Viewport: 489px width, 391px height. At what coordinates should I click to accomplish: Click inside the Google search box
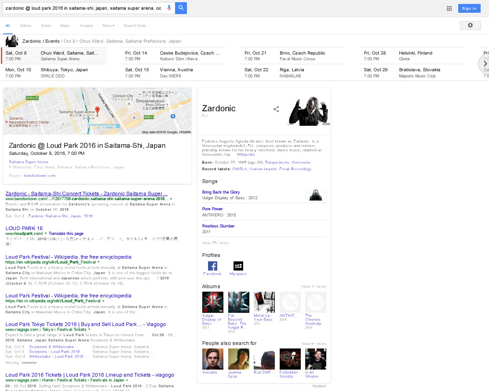point(84,8)
